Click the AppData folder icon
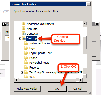Screen dimensions: 101x95 23,29
